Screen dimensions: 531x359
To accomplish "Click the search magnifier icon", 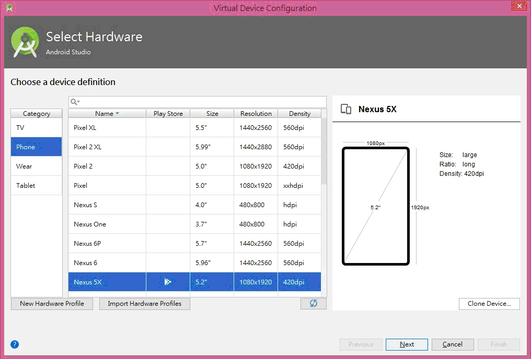I will tap(75, 102).
